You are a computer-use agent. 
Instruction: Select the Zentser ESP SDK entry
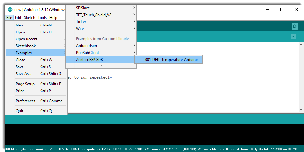click(x=101, y=59)
